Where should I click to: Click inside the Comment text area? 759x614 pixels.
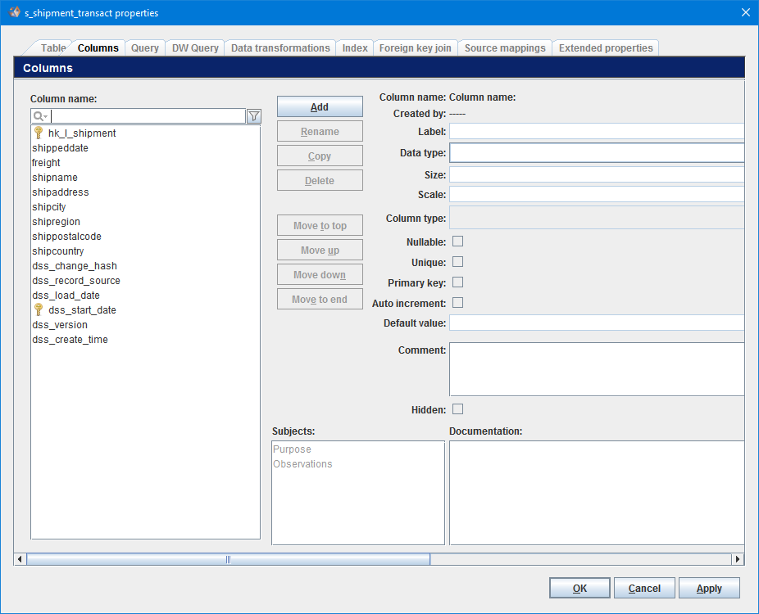(x=597, y=369)
